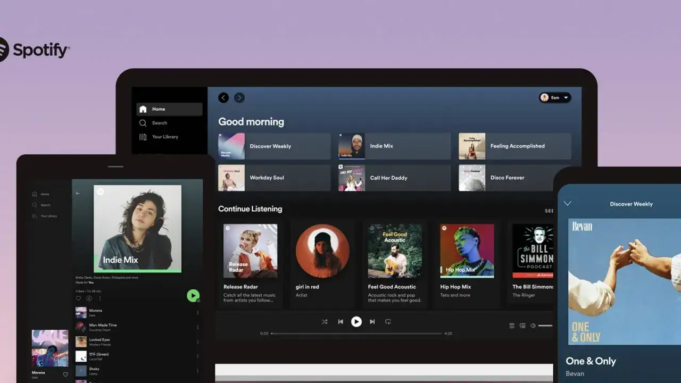Screen dimensions: 681x383
Task: Open the Discover Weekly shortcut card
Action: (274, 146)
